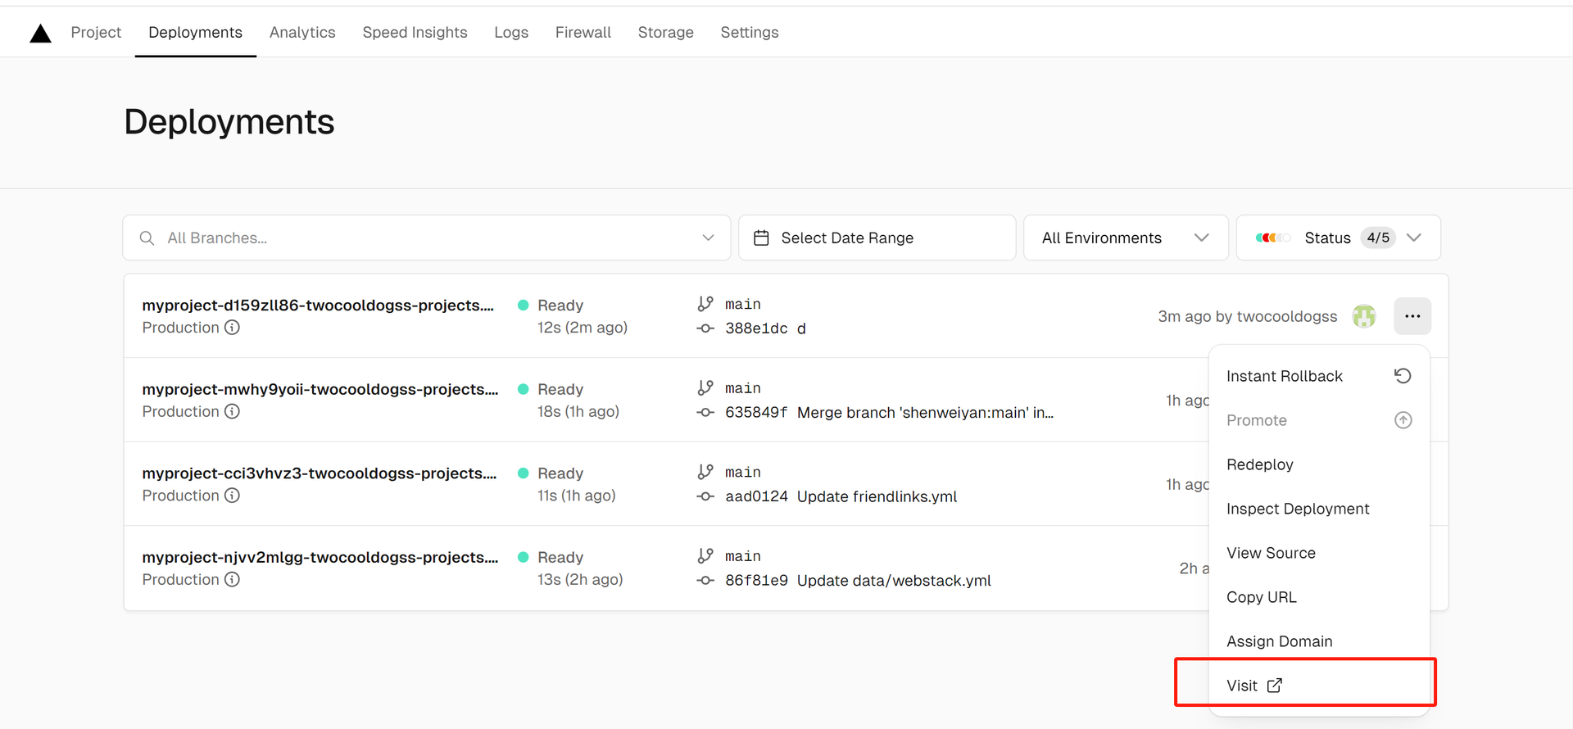Open myproject-cci3vhvz3 deployment link

click(x=319, y=473)
